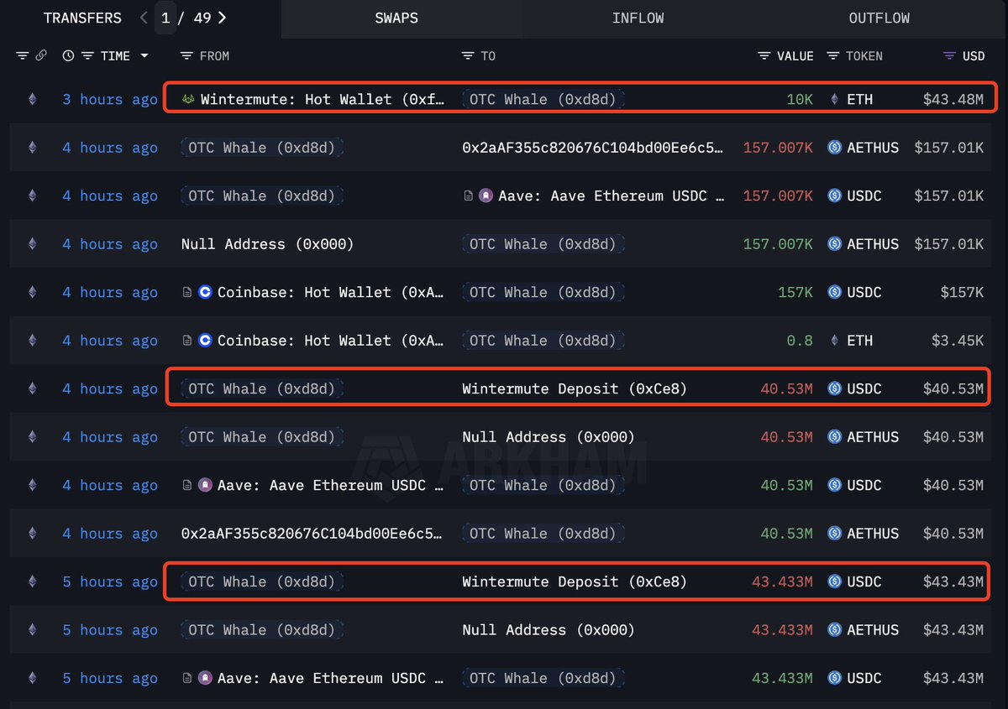Viewport: 1008px width, 709px height.
Task: Open the leftmost filter icon in the header
Action: (23, 56)
